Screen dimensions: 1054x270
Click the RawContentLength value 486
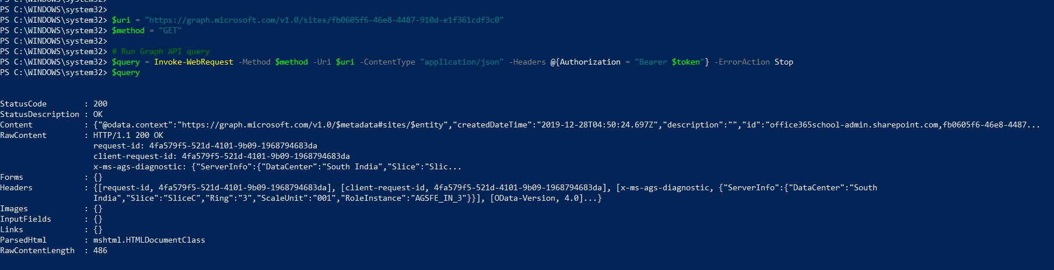coord(100,250)
